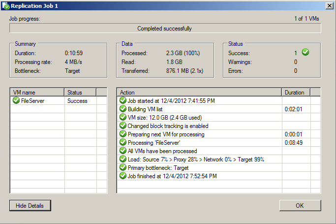Viewport: 336px width, 224px height.
Task: Click the Data group label
Action: pos(127,44)
